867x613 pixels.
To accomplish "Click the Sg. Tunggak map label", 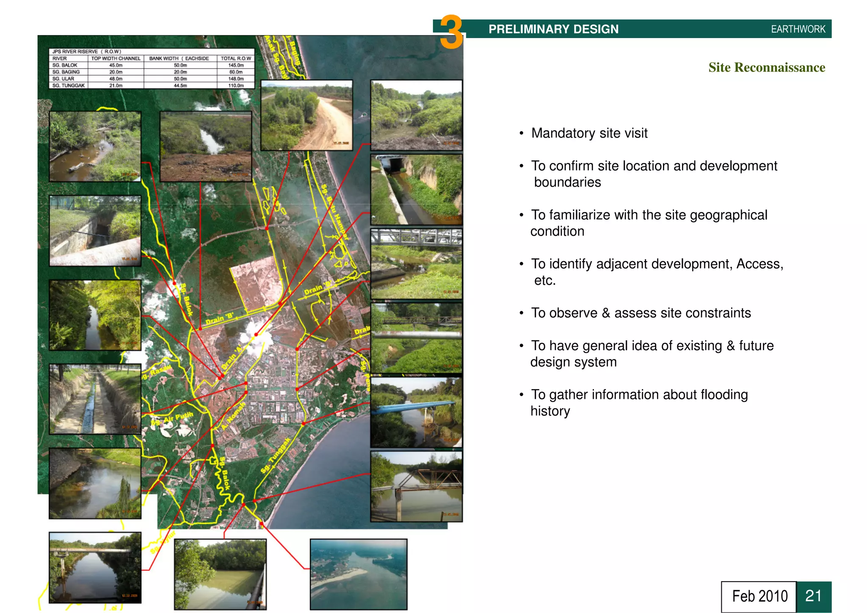I will (276, 456).
